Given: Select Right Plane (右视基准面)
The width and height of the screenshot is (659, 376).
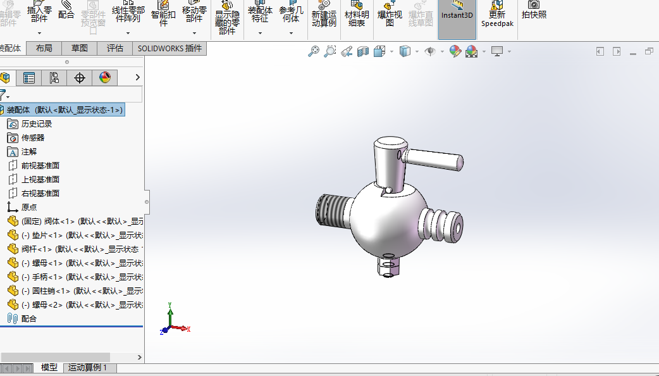Looking at the screenshot, I should [x=34, y=194].
